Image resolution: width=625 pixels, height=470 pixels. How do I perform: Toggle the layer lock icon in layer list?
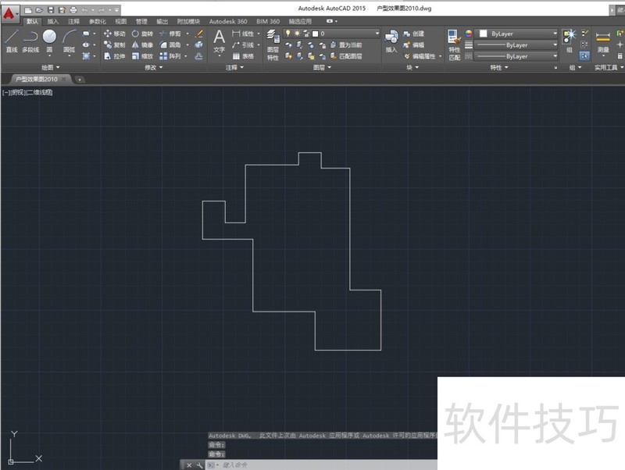(x=305, y=34)
